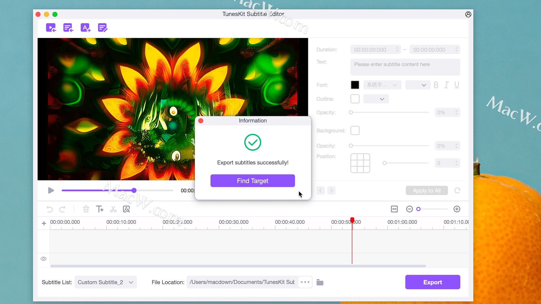Go to previous subtitle arrow
The width and height of the screenshot is (541, 304).
[321, 191]
